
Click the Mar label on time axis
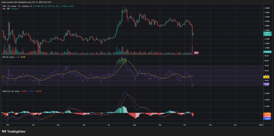(7, 124)
